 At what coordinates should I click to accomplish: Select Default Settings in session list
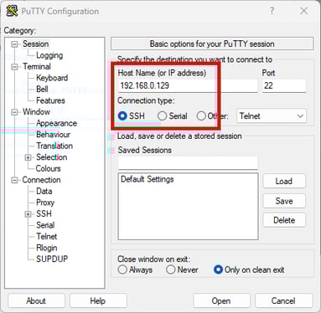click(x=148, y=179)
